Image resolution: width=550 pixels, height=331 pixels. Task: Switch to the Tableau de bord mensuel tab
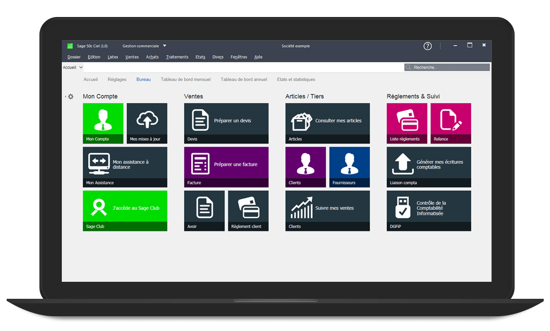click(x=185, y=79)
